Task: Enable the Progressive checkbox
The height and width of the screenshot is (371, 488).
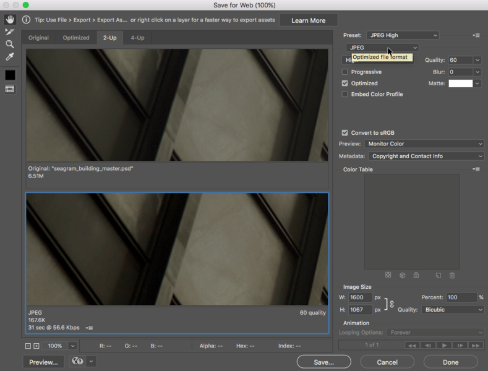Action: pos(345,72)
